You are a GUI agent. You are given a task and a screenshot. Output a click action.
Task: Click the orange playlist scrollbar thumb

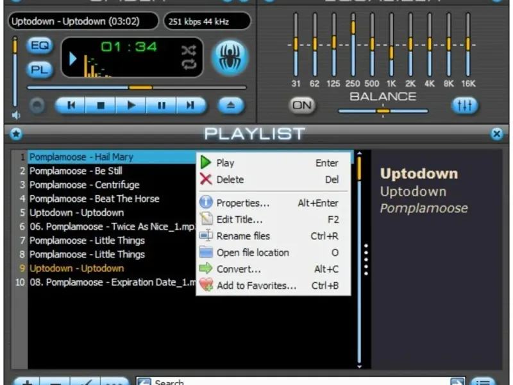pos(359,168)
